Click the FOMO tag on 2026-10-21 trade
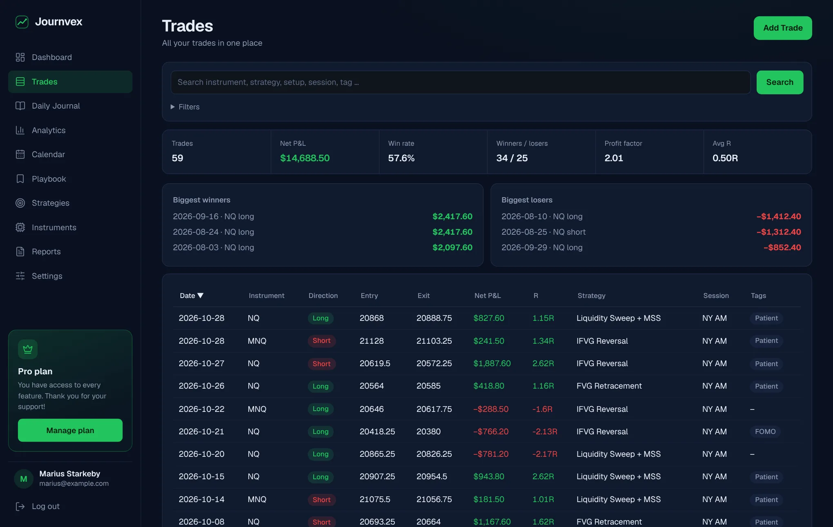The height and width of the screenshot is (527, 833). click(x=765, y=431)
